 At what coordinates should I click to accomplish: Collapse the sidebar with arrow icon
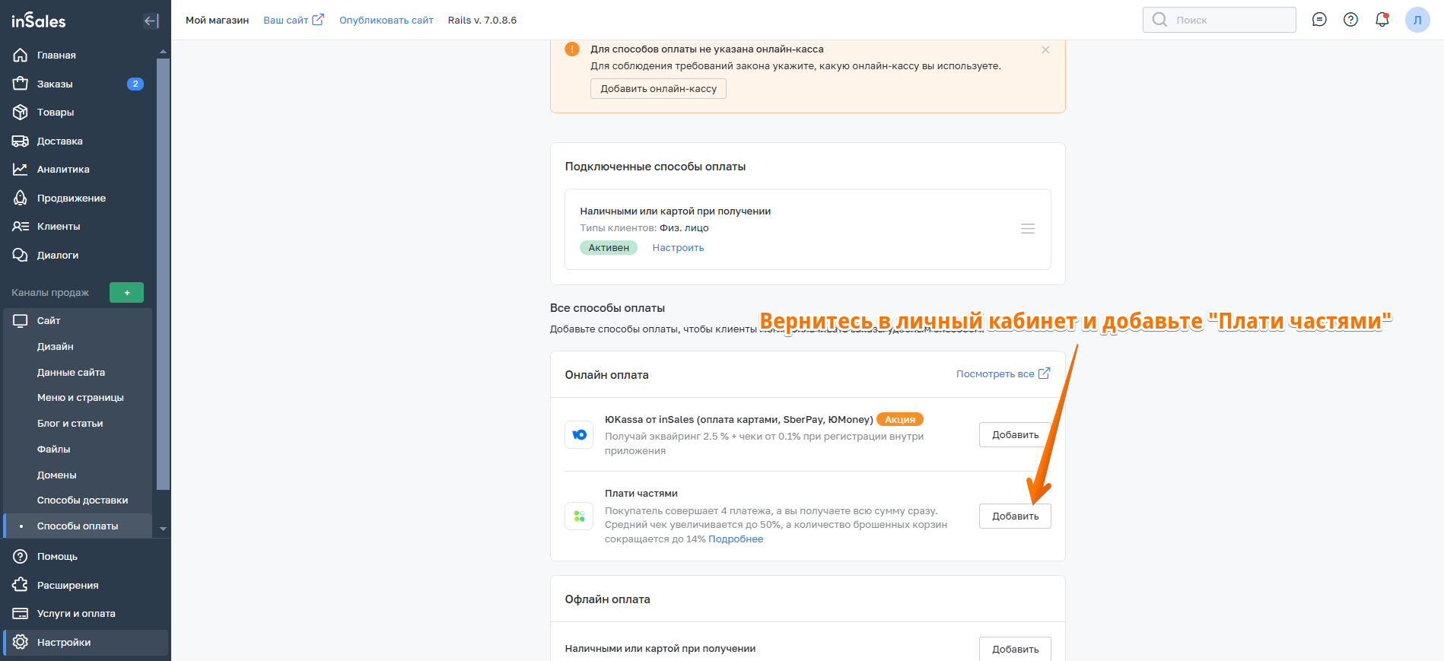click(151, 21)
